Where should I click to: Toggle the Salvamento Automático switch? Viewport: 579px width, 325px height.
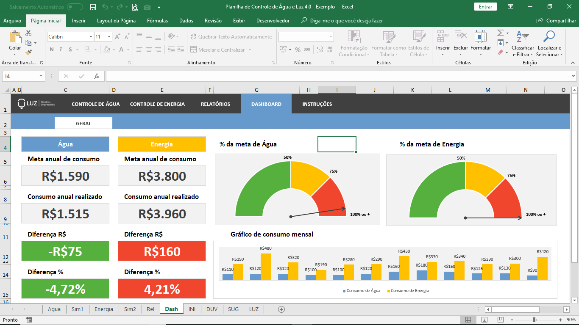[x=75, y=7]
